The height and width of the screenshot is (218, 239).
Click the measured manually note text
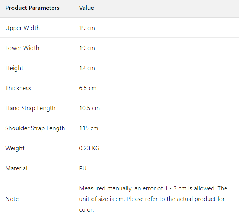(153, 199)
